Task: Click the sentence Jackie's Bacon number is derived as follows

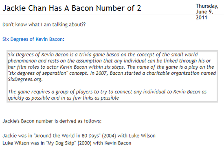Action: tap(52, 121)
